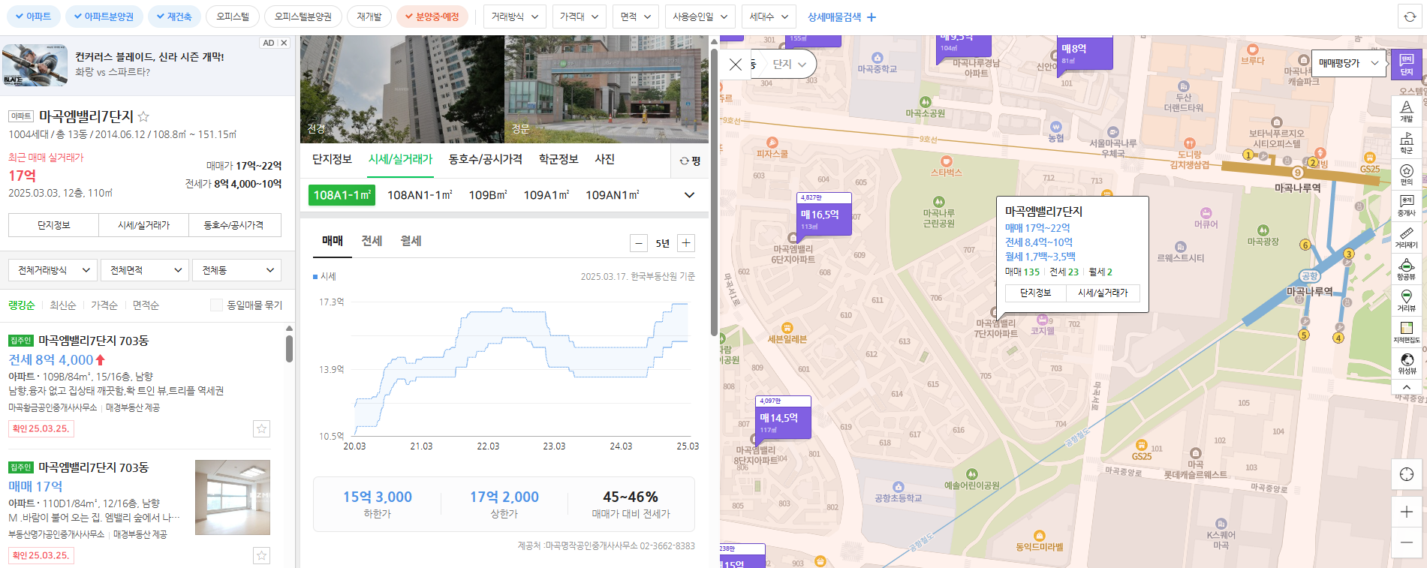
Task: Refresh the filters with reload icon
Action: (1410, 17)
